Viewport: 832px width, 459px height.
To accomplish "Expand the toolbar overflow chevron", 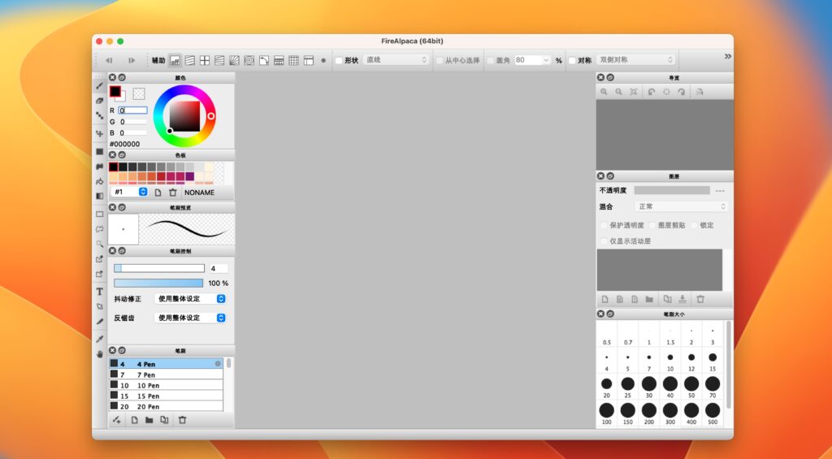I will (x=728, y=56).
